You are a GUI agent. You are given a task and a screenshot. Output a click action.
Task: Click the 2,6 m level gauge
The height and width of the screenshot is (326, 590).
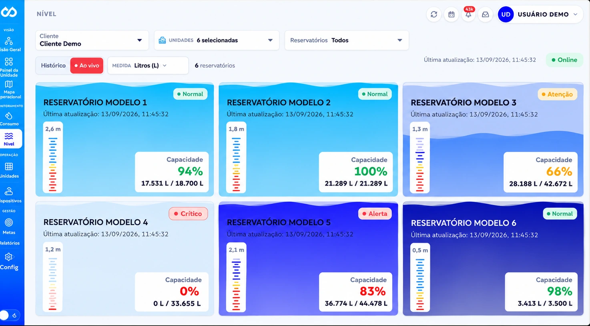click(x=53, y=157)
